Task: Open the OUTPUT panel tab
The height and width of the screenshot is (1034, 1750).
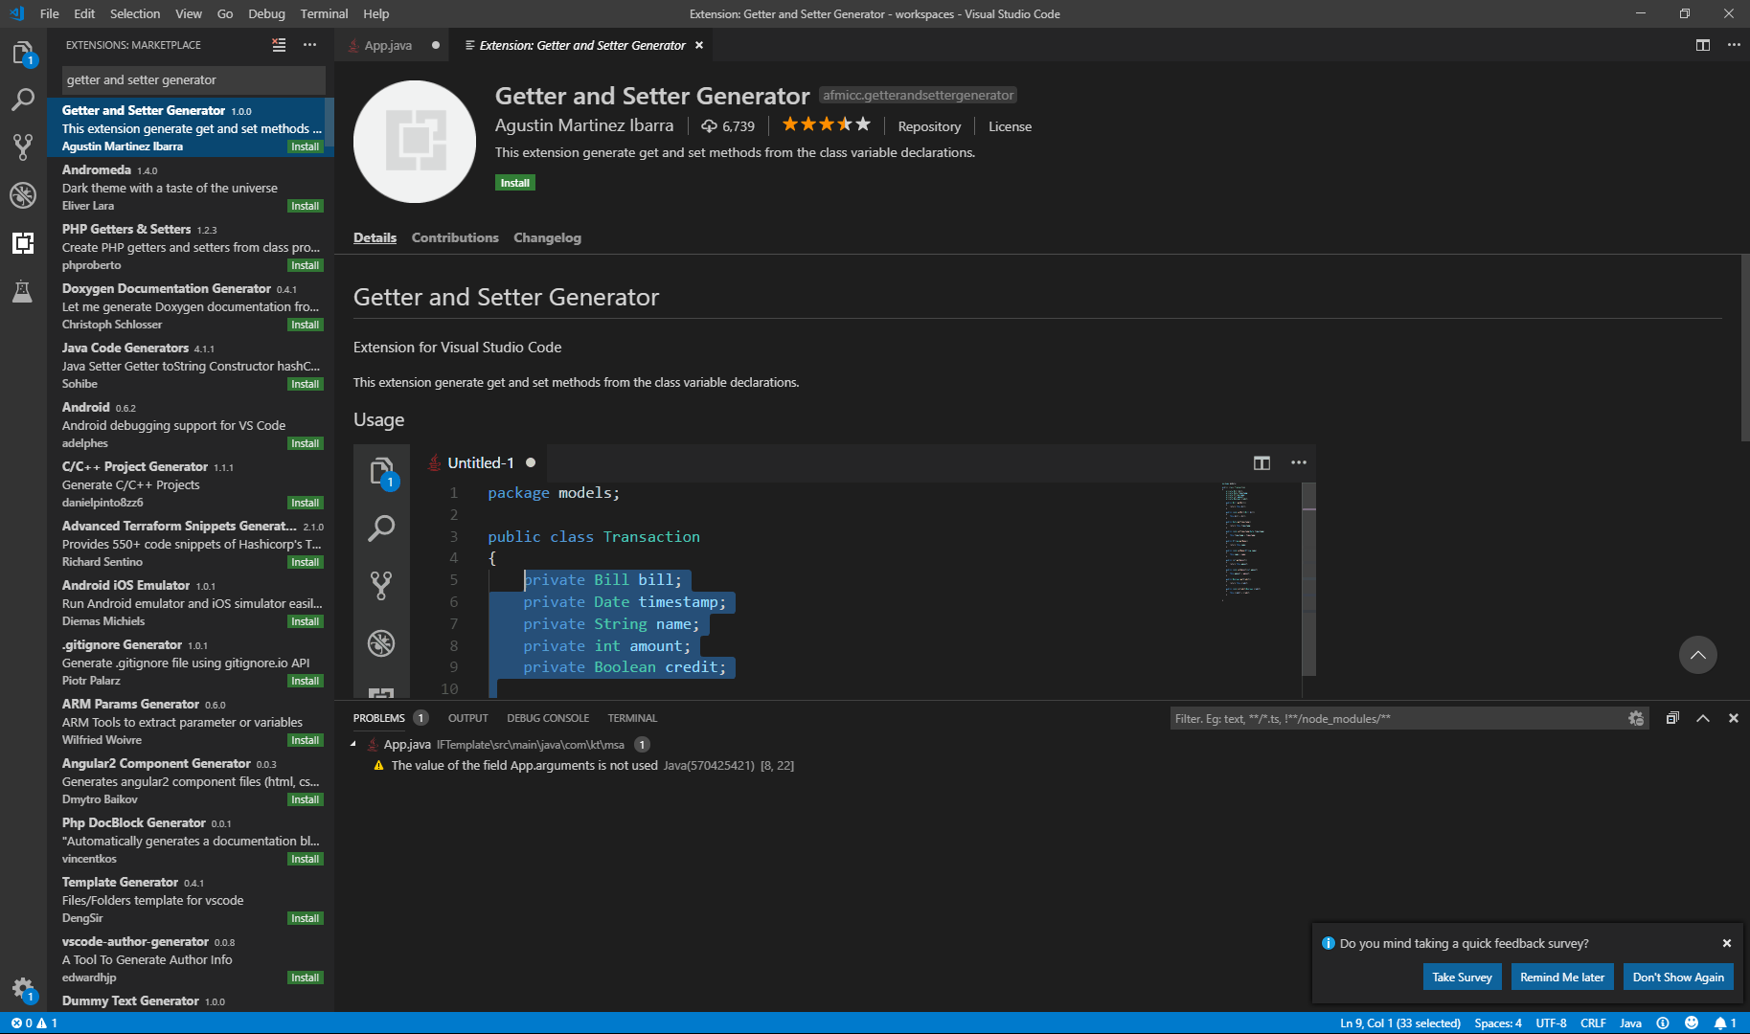Action: coord(467,718)
